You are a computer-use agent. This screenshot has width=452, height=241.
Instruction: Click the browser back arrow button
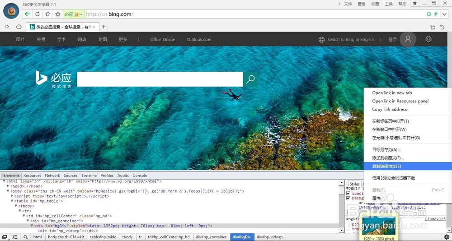tap(27, 14)
